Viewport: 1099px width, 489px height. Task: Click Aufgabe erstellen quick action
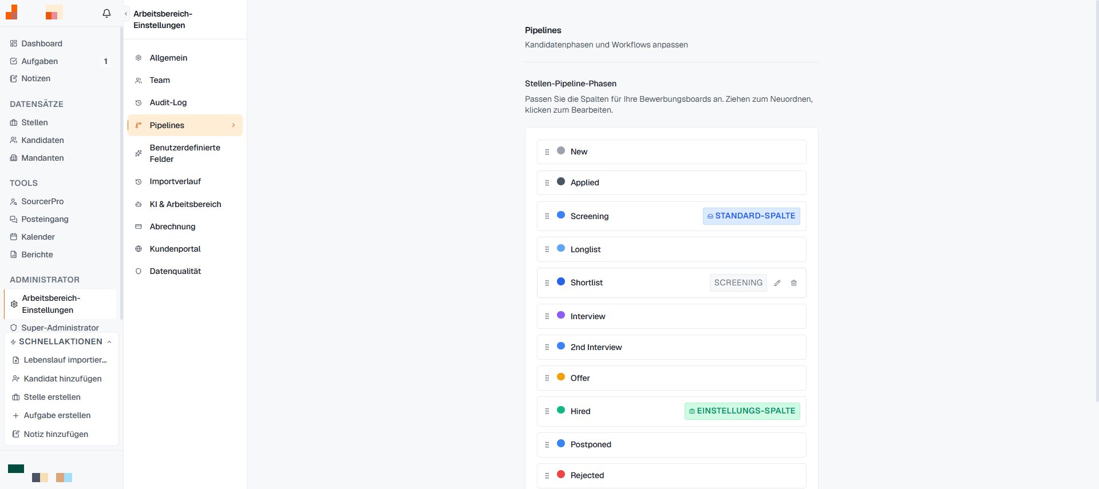[x=61, y=415]
